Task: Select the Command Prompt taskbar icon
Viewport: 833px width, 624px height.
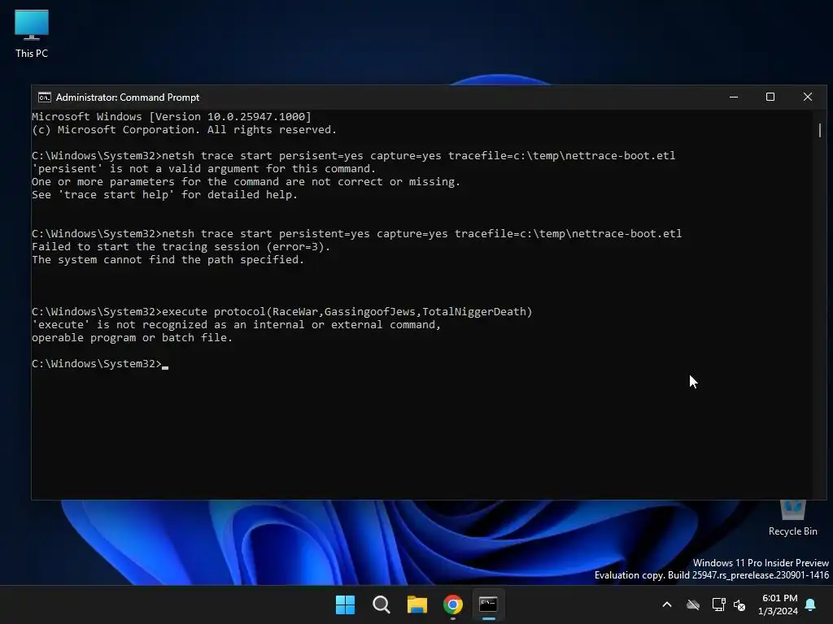Action: pyautogui.click(x=488, y=604)
